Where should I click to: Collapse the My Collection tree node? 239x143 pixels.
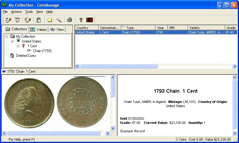click(x=7, y=36)
